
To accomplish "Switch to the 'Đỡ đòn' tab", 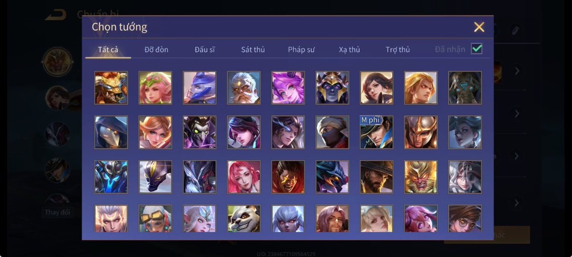I will [x=156, y=49].
